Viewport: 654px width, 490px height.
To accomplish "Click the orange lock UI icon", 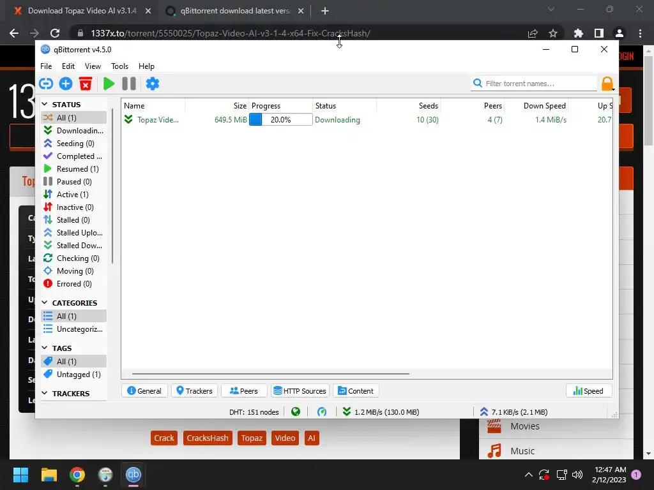I will [607, 84].
